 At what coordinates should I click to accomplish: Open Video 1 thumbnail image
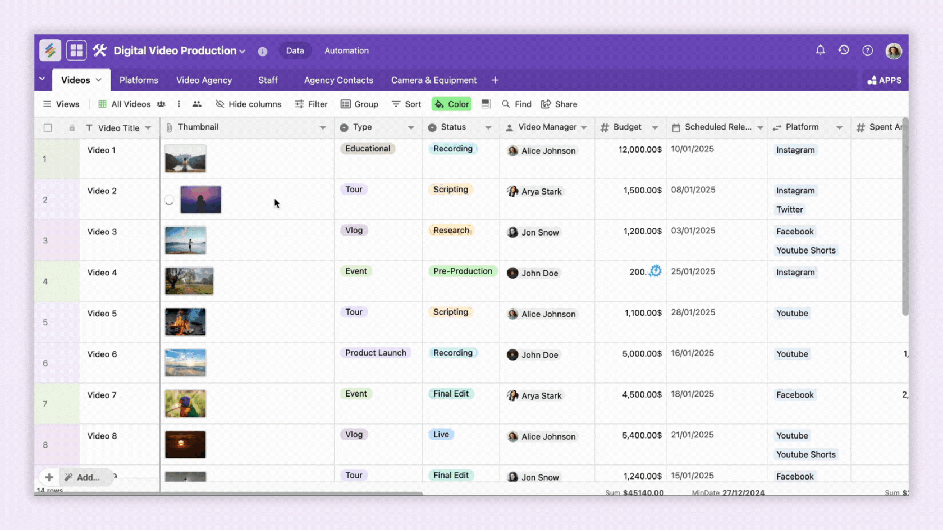tap(185, 158)
